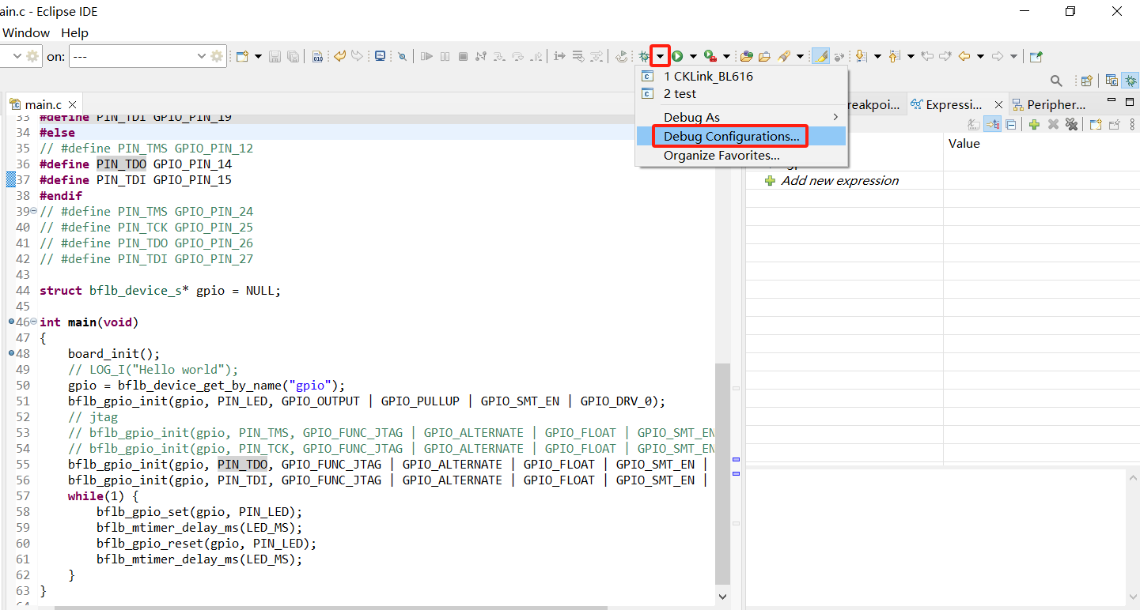The image size is (1140, 610).
Task: Click the Step Into icon
Action: [499, 56]
